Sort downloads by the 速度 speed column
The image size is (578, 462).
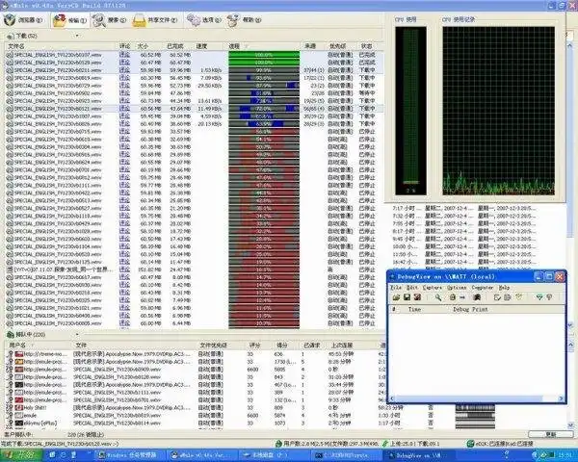(201, 46)
